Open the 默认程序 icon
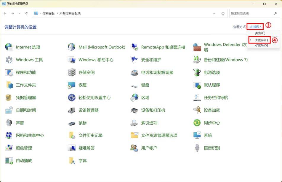 tap(197, 85)
